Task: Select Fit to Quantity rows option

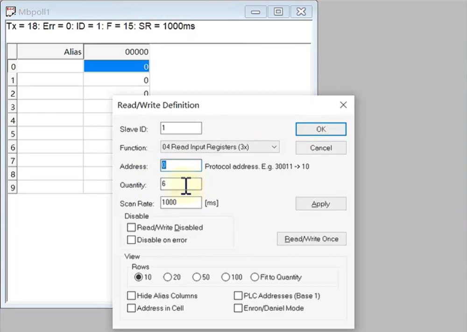Action: point(255,277)
